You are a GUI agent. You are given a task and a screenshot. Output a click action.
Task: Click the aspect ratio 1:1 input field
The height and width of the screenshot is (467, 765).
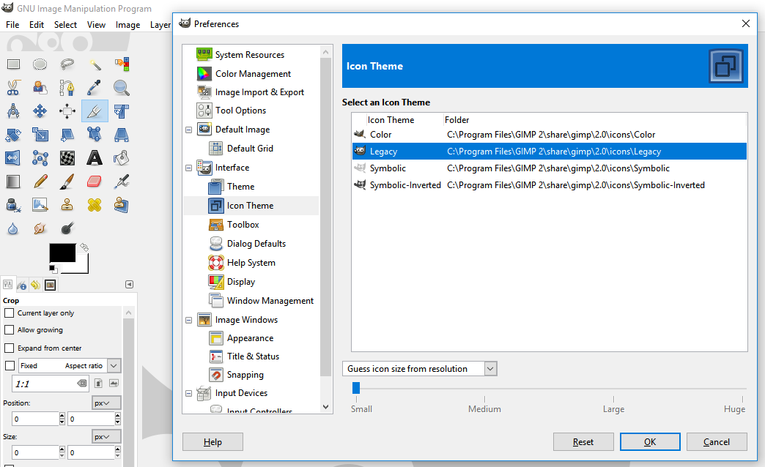click(x=51, y=384)
